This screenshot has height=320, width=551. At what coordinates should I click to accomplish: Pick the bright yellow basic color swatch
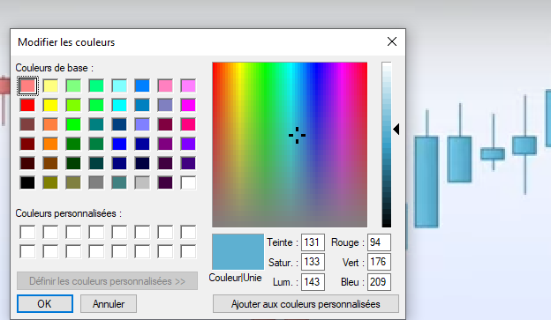pyautogui.click(x=50, y=105)
